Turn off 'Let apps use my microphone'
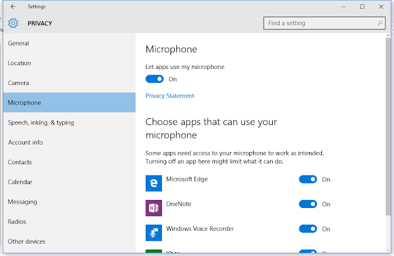 pos(155,79)
